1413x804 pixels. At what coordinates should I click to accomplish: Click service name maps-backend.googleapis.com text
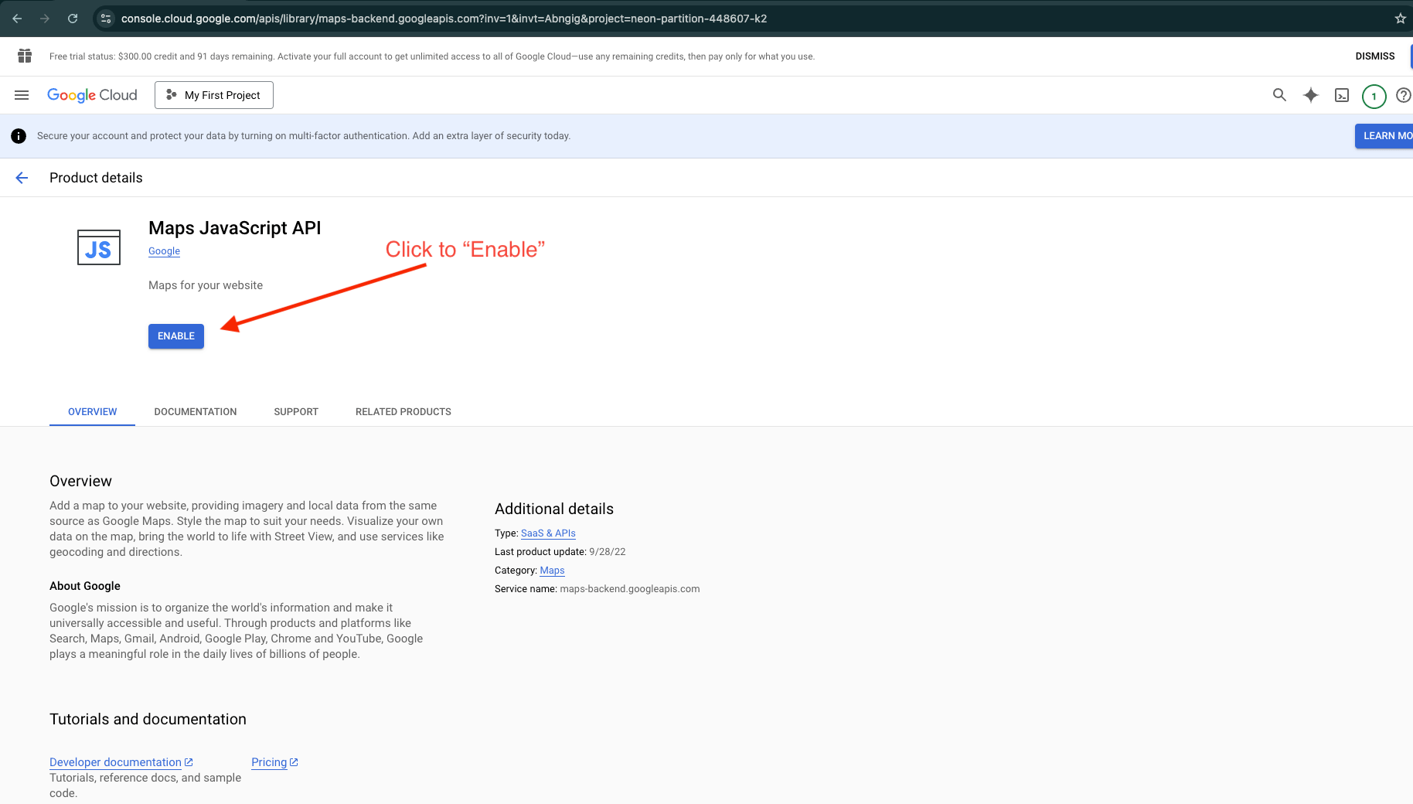pos(630,589)
